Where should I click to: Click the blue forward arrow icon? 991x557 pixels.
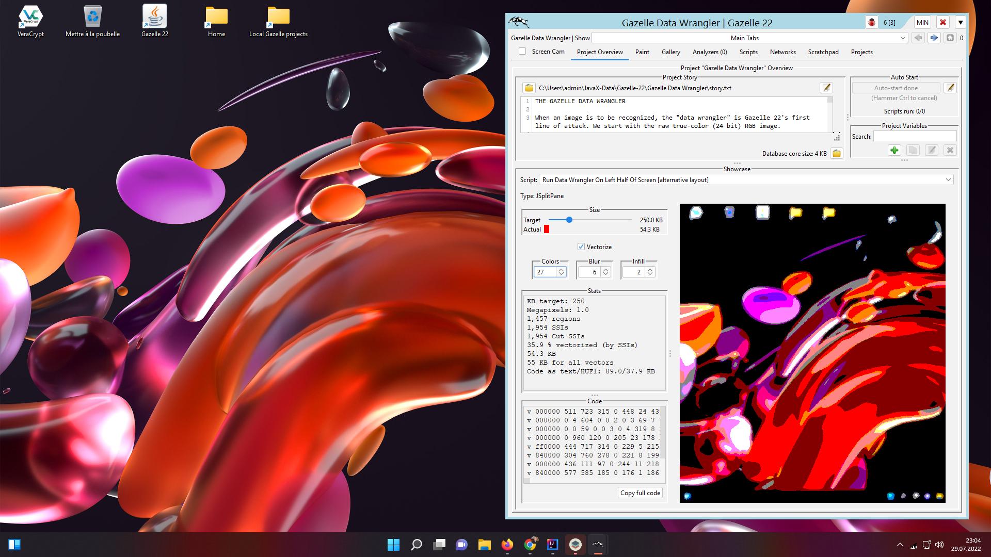(x=934, y=38)
